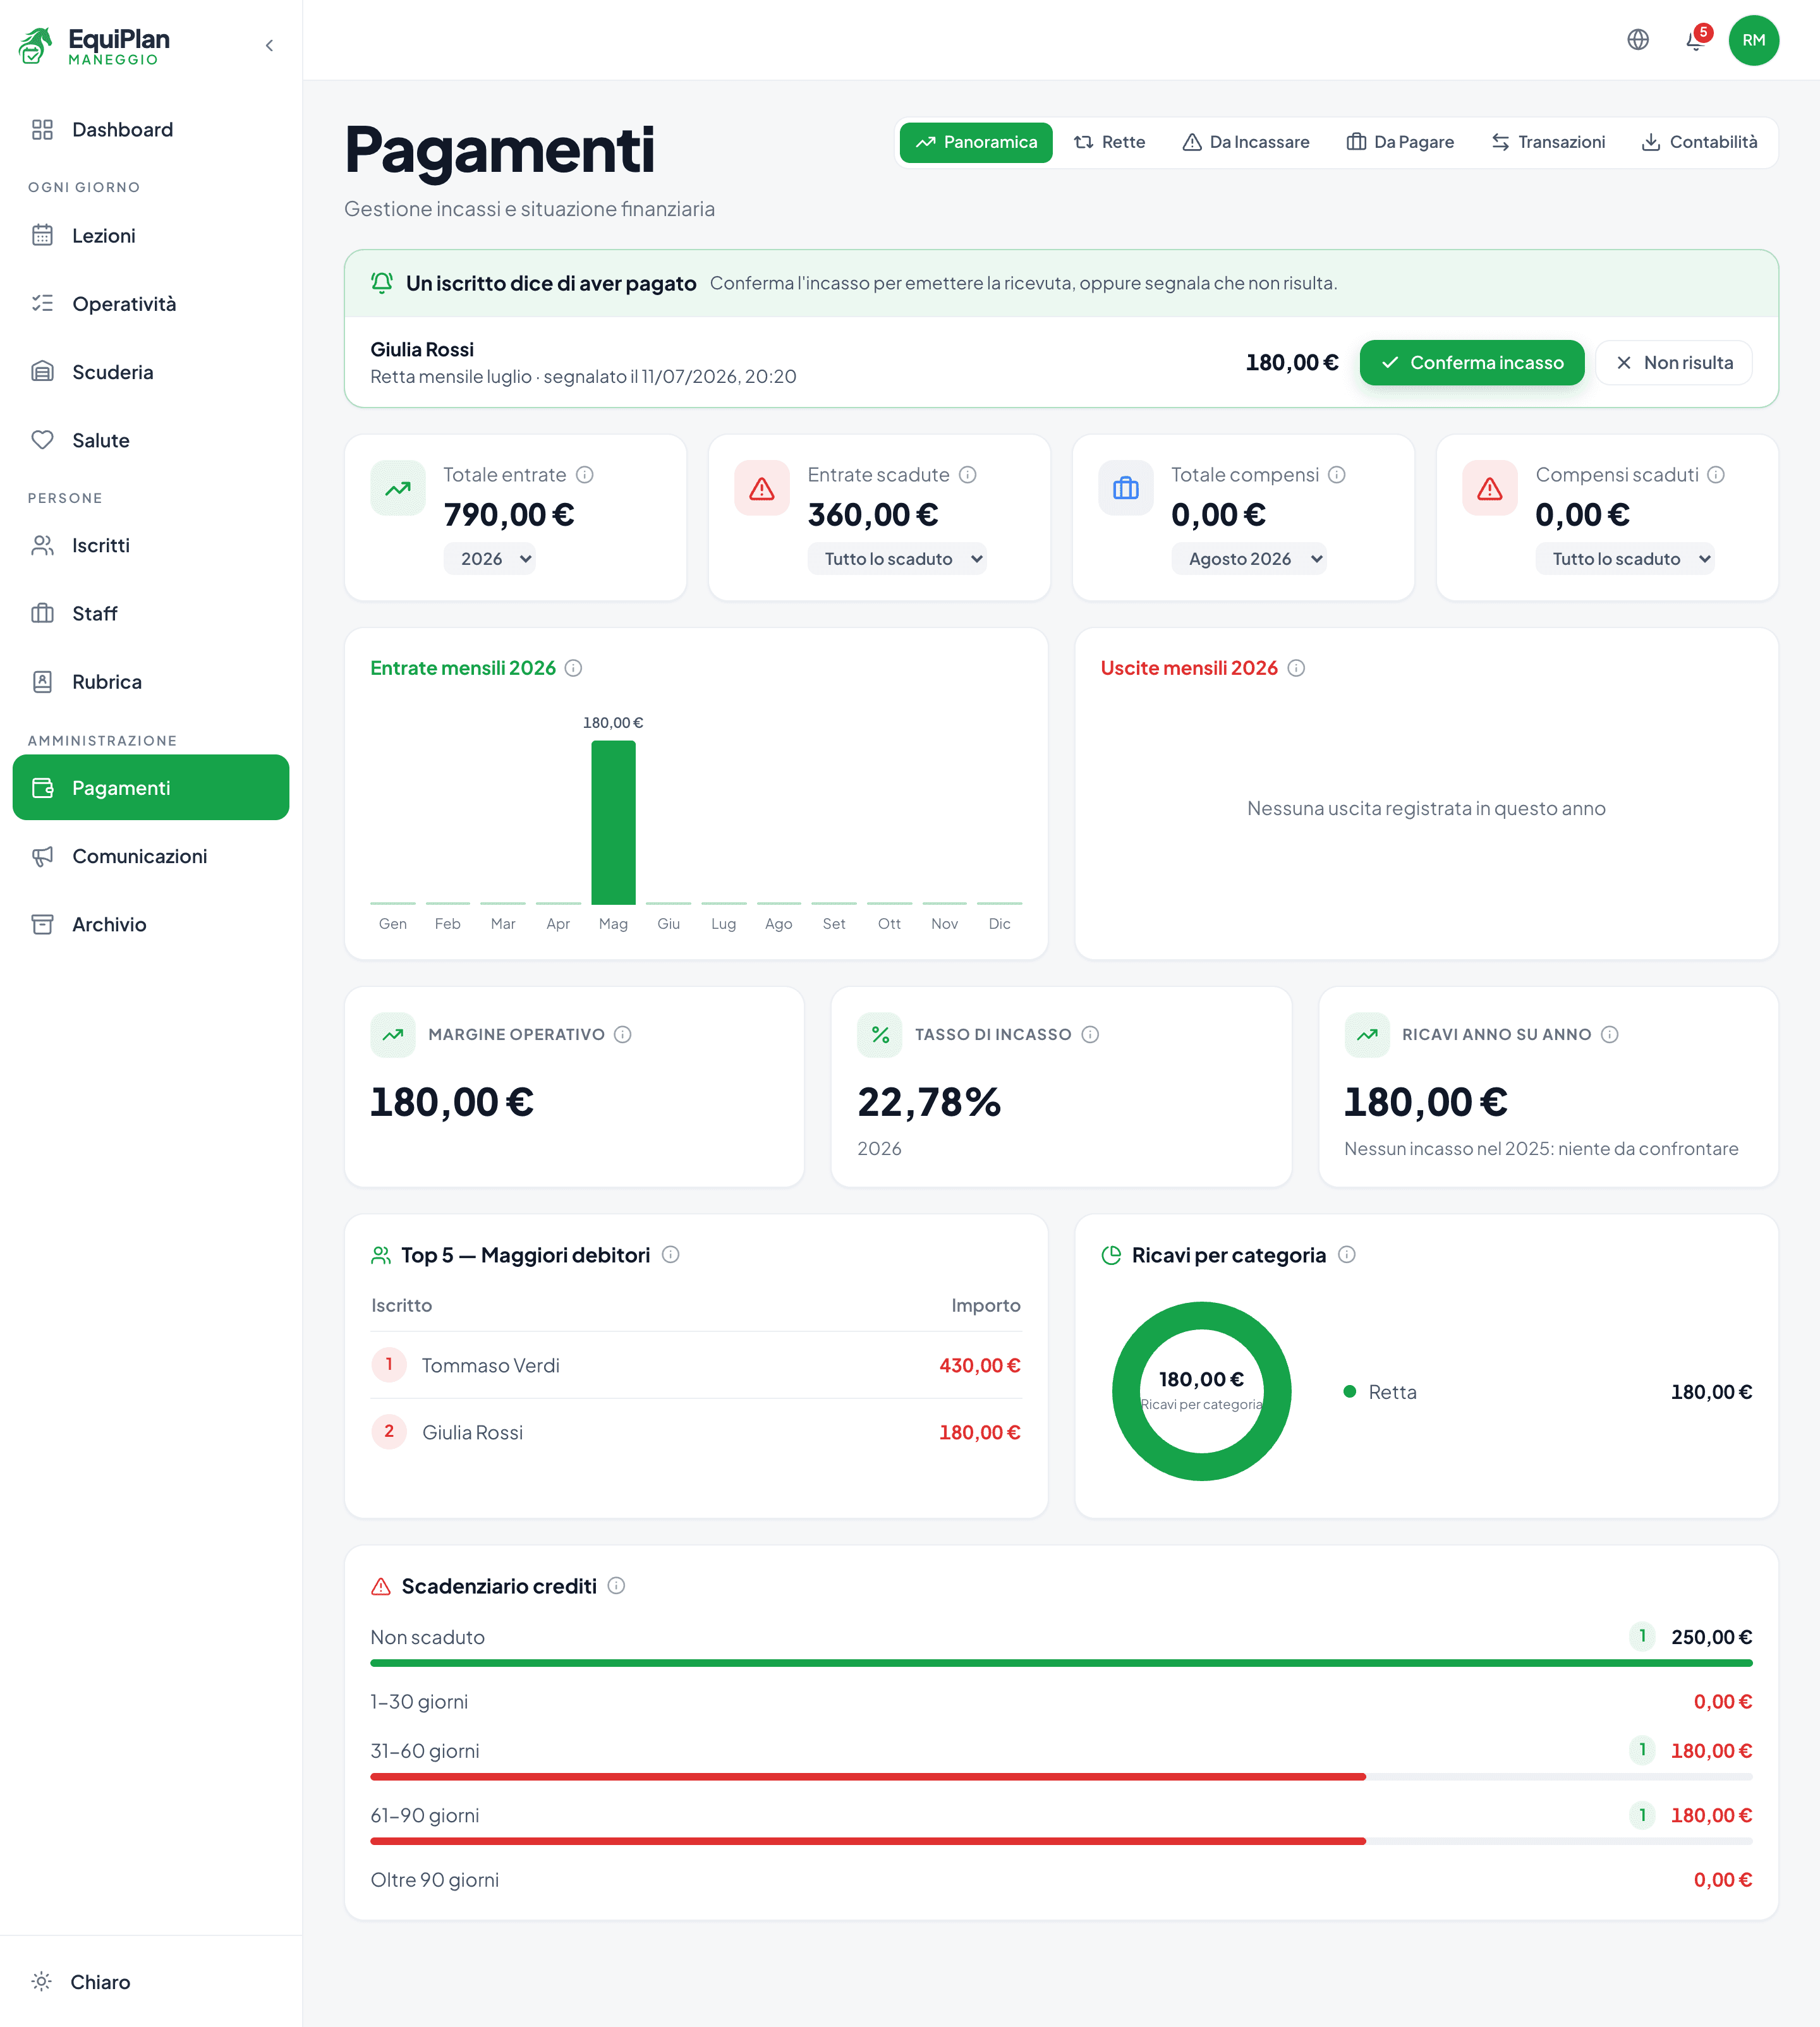The image size is (1820, 2027).
Task: Click the Totale compensi briefcase icon
Action: click(x=1126, y=488)
